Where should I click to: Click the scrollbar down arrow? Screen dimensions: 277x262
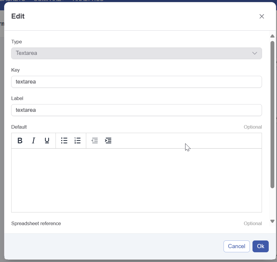pos(272,221)
